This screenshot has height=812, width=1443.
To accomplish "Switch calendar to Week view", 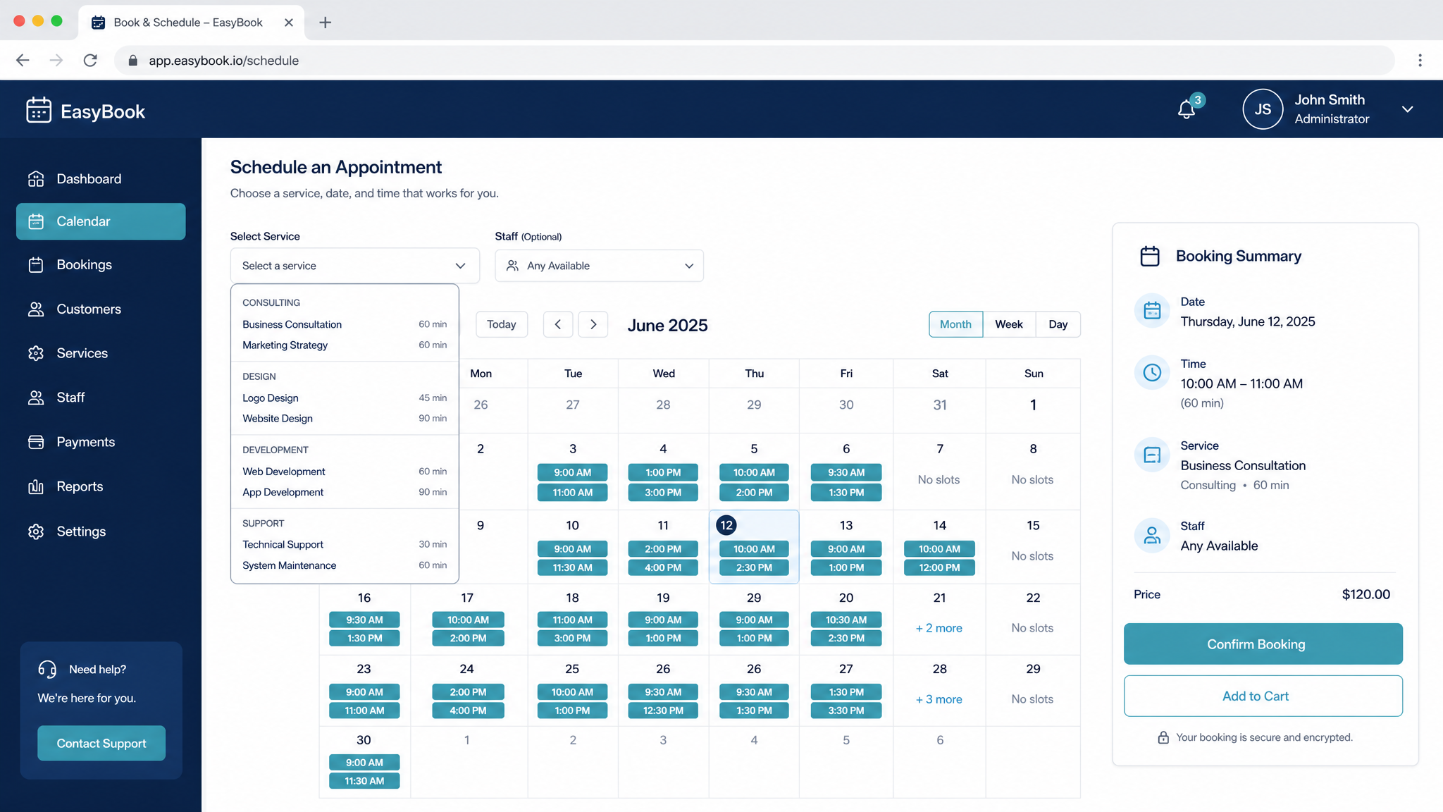I will [1009, 324].
